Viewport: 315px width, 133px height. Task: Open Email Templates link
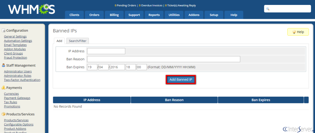[15, 45]
